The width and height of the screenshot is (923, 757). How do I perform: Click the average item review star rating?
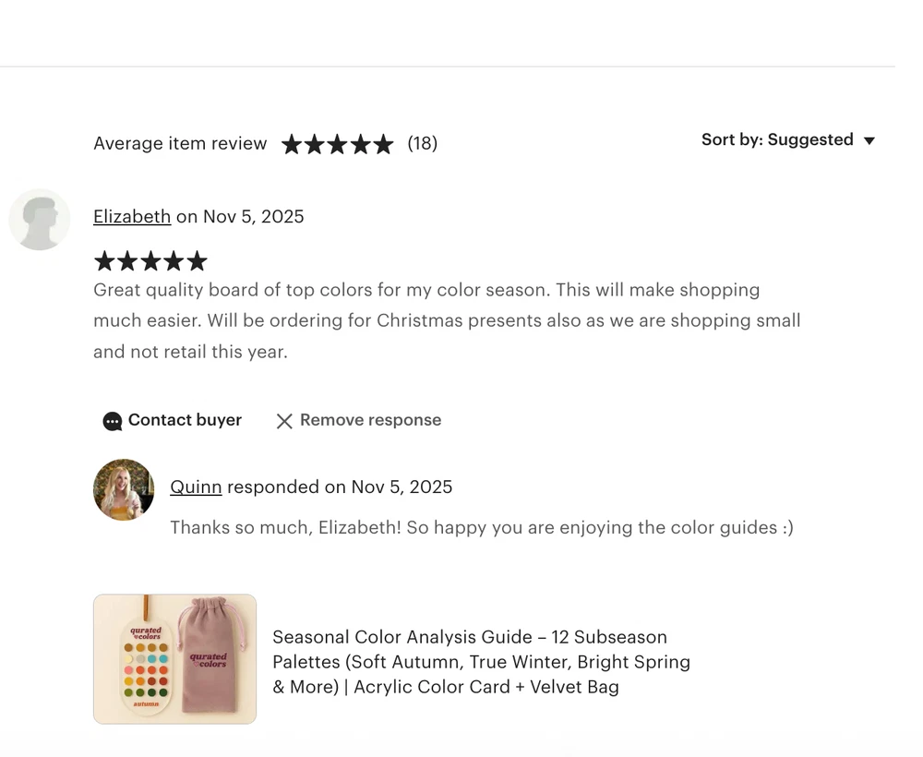(337, 144)
